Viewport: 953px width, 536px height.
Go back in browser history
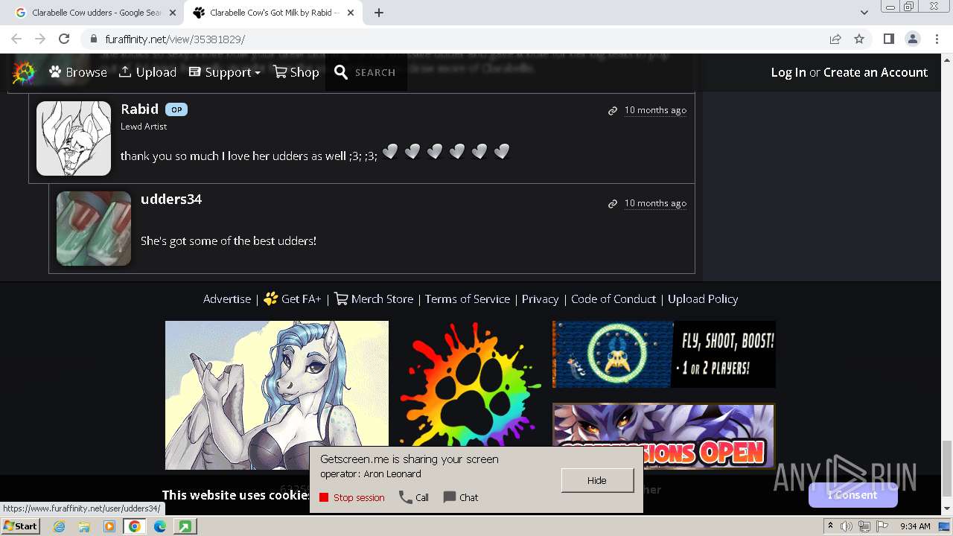16,39
